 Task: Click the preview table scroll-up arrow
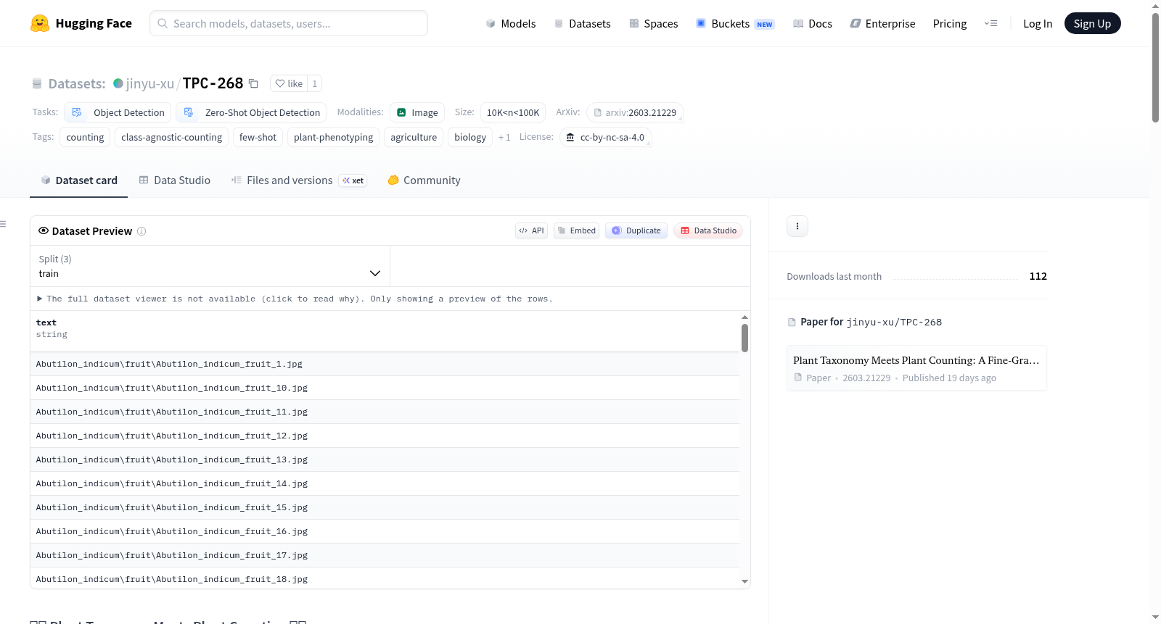click(744, 317)
